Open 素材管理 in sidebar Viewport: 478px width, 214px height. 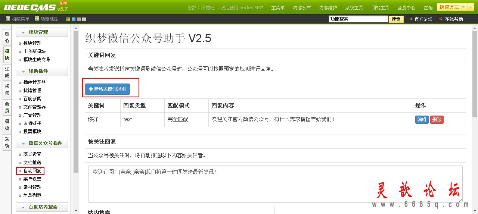[32, 187]
